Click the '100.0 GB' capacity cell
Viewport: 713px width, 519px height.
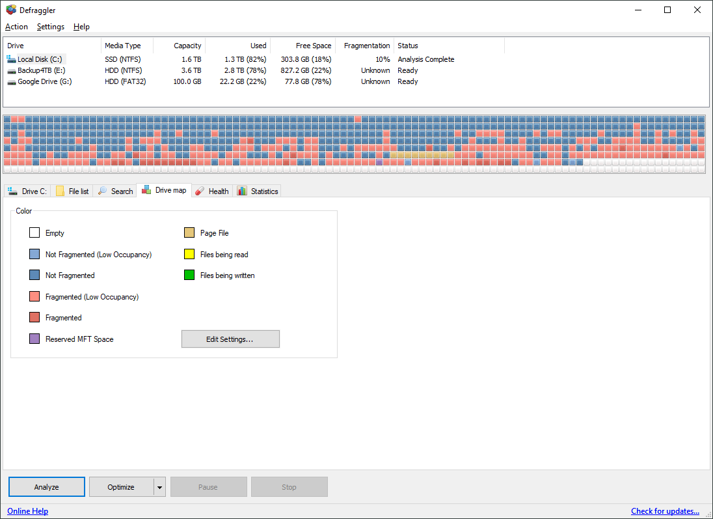click(187, 82)
